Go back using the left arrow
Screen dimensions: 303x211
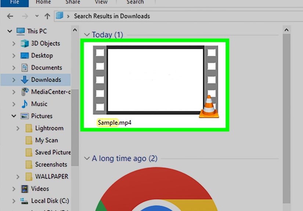(x=10, y=16)
